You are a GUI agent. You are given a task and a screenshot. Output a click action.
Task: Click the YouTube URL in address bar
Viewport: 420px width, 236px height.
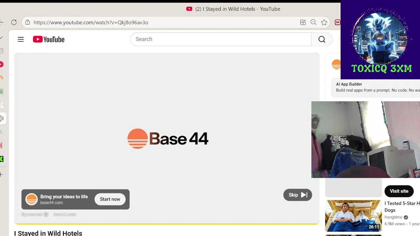91,22
